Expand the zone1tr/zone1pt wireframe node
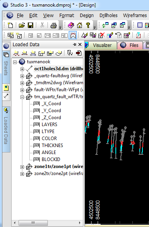Image resolution: width=149 pixels, height=227 pixels. [x=22, y=167]
